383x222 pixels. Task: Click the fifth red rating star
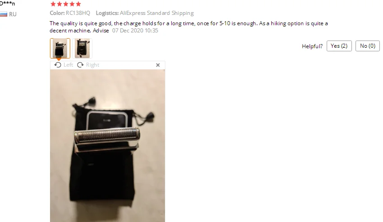pyautogui.click(x=78, y=4)
